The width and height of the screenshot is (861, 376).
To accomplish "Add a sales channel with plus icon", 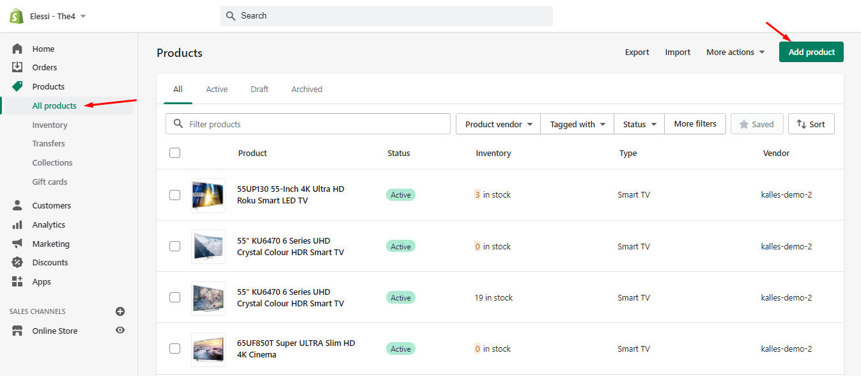I will coord(120,311).
